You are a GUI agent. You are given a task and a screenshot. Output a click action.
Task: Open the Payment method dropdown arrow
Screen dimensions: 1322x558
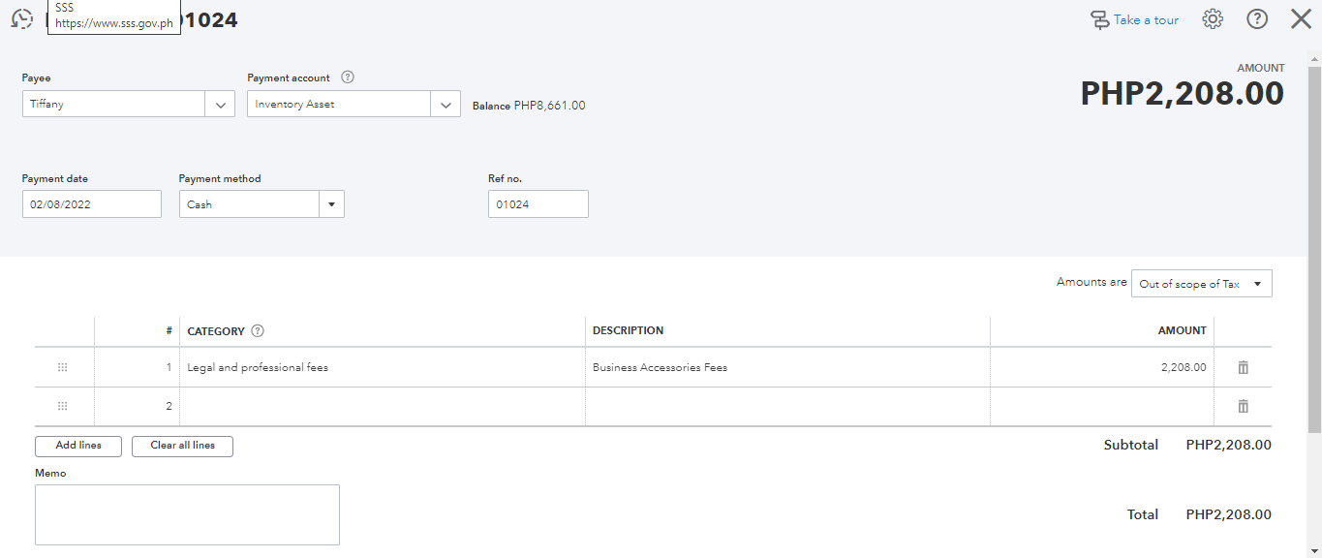[331, 204]
